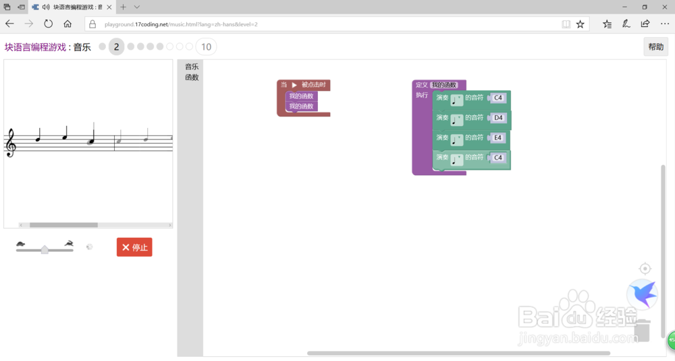Open note duration dropdown for C4 first block
The width and height of the screenshot is (675, 361).
[x=457, y=100]
